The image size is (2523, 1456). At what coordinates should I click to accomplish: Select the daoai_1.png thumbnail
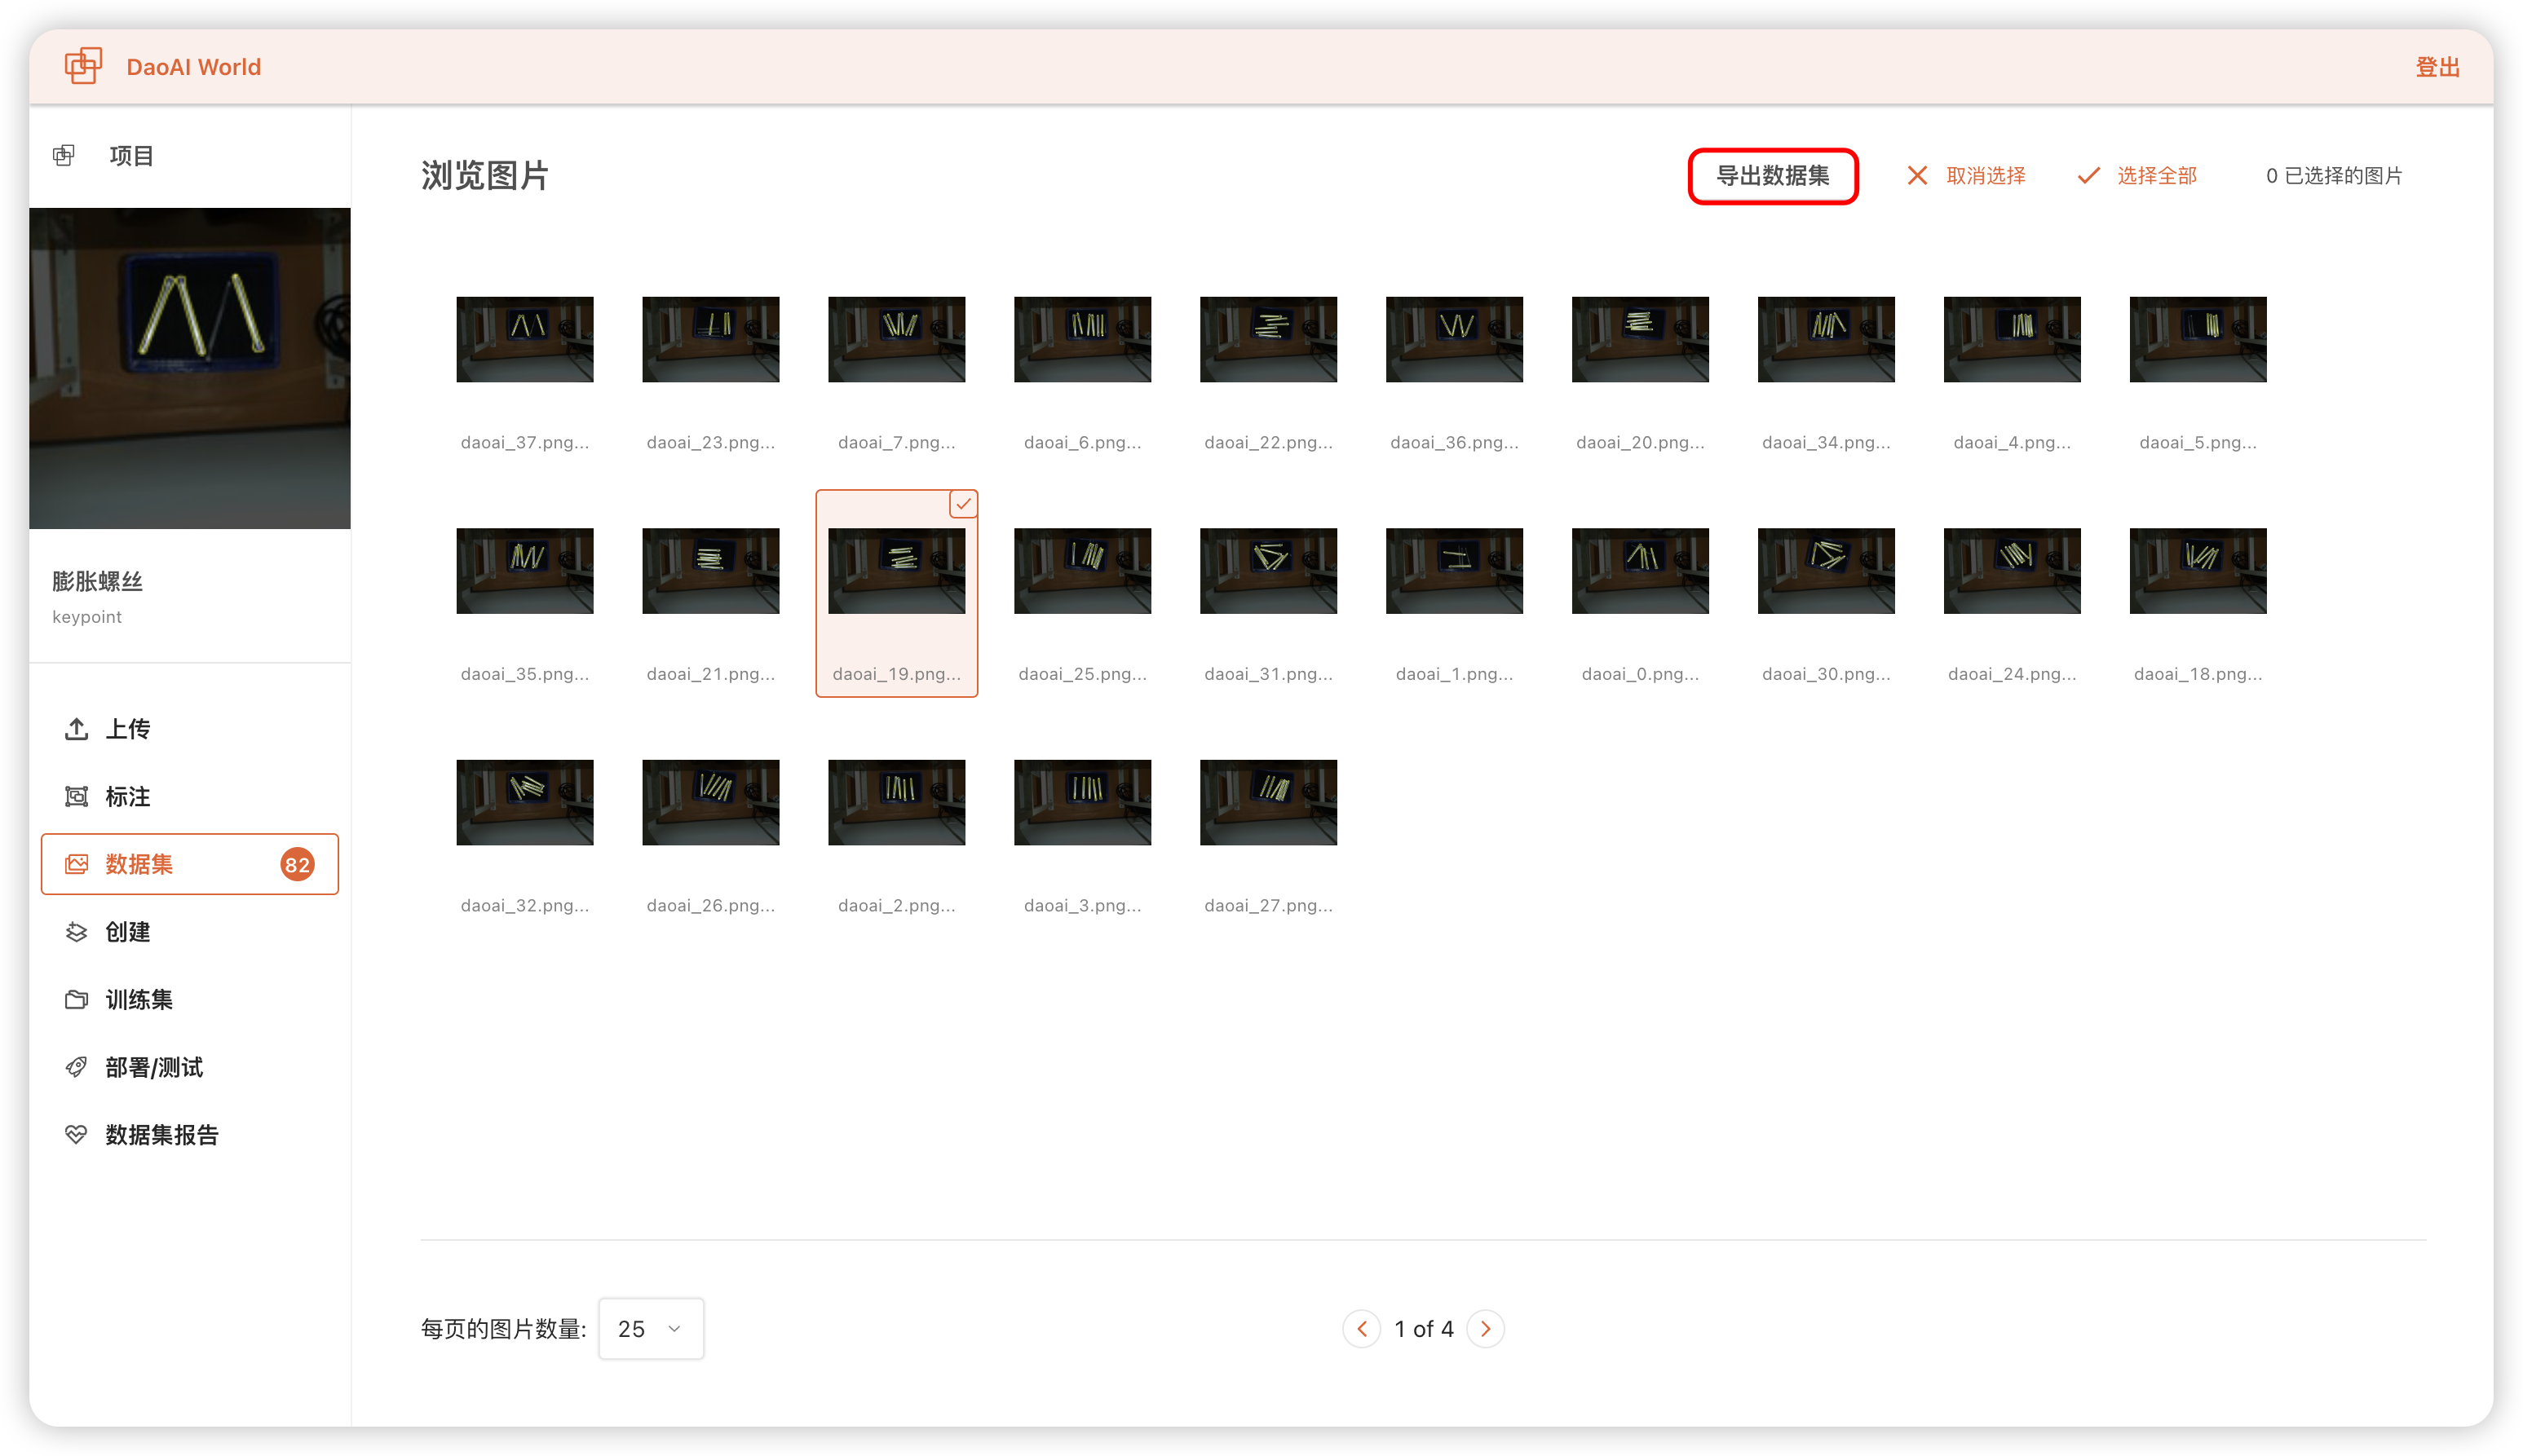pyautogui.click(x=1455, y=571)
